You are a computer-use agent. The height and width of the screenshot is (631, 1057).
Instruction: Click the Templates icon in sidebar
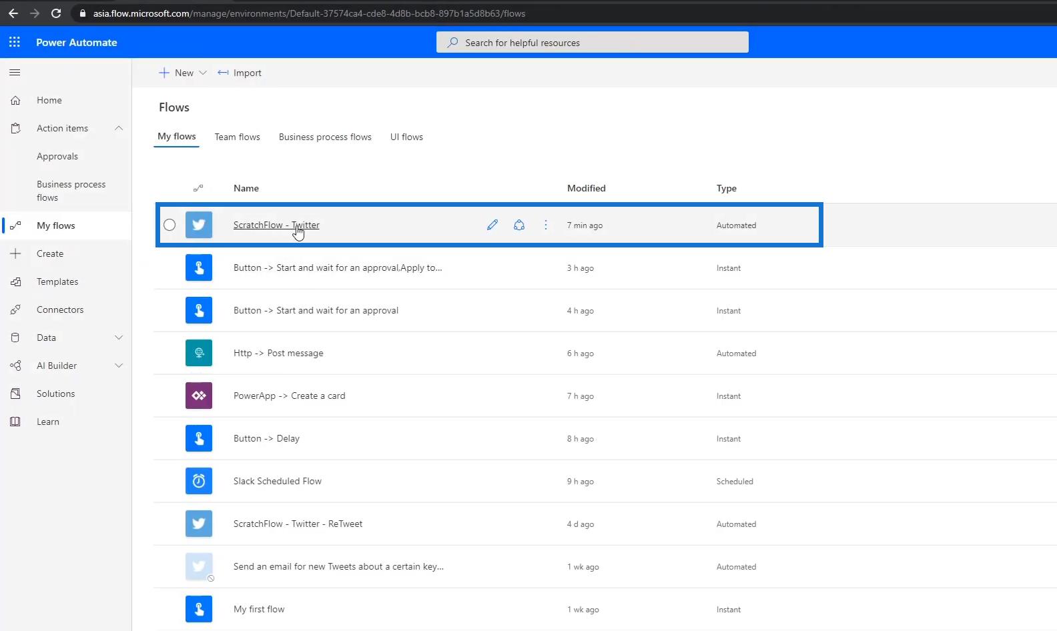tap(15, 281)
